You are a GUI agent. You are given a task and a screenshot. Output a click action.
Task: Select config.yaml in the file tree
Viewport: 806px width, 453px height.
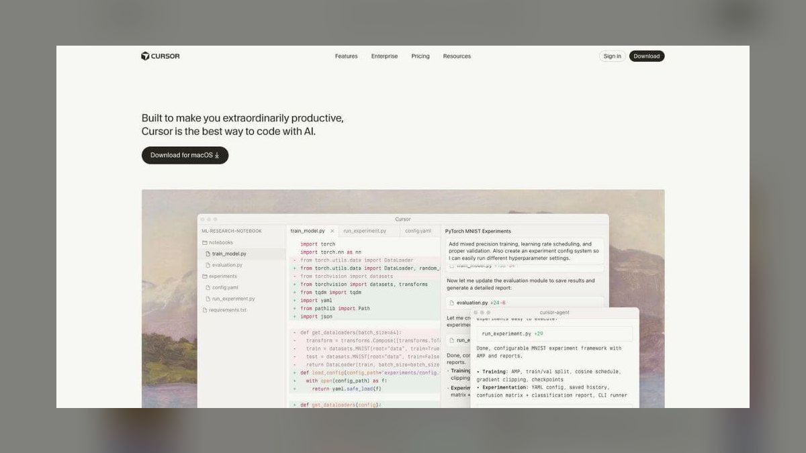(x=225, y=287)
